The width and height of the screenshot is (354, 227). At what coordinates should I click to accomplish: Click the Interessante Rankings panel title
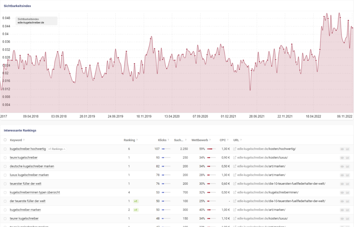(20, 131)
